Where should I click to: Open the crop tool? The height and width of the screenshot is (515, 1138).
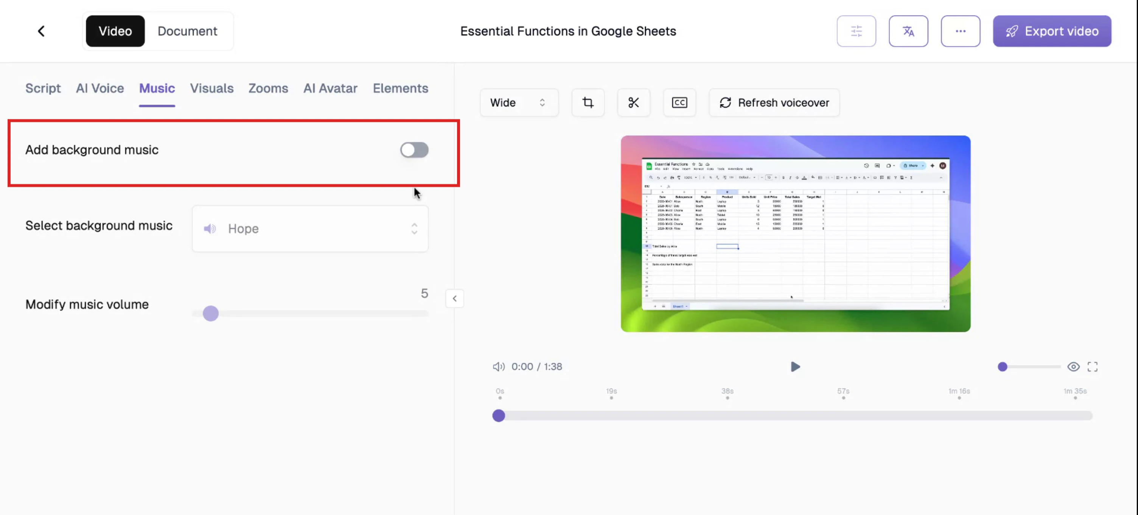coord(588,102)
